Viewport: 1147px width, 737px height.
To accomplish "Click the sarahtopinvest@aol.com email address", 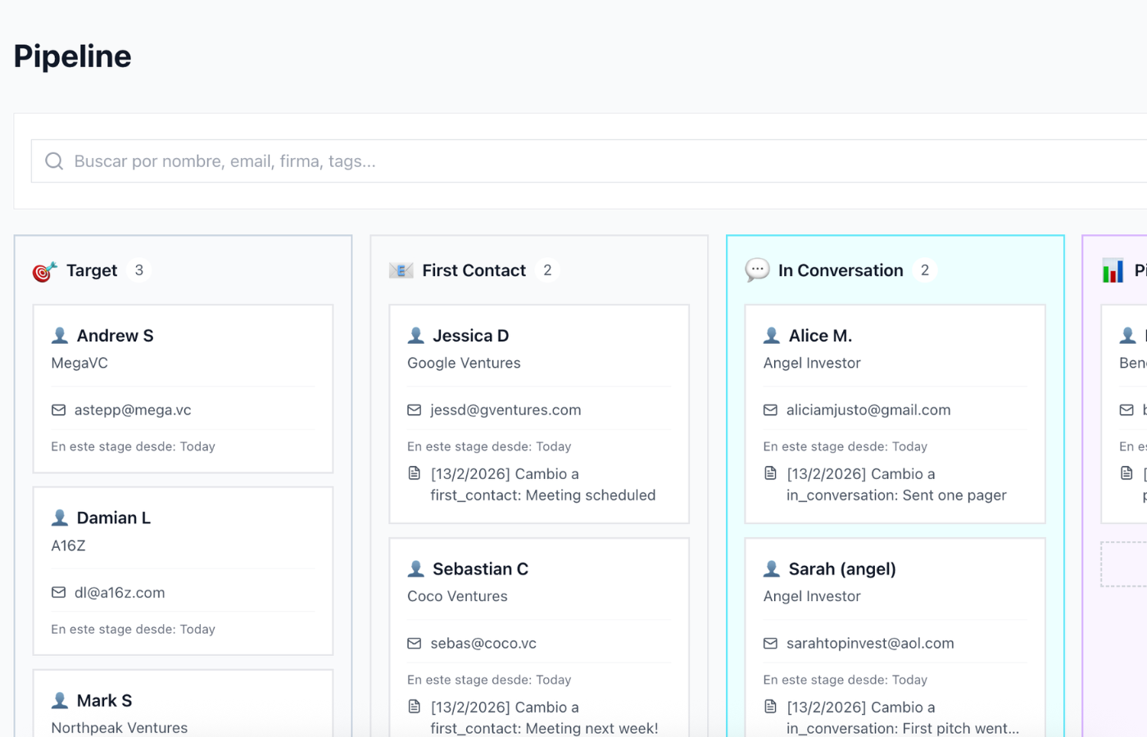I will pos(870,644).
